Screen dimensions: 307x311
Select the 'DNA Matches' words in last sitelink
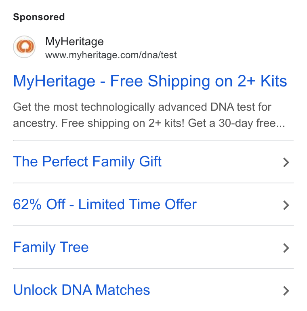click(106, 290)
